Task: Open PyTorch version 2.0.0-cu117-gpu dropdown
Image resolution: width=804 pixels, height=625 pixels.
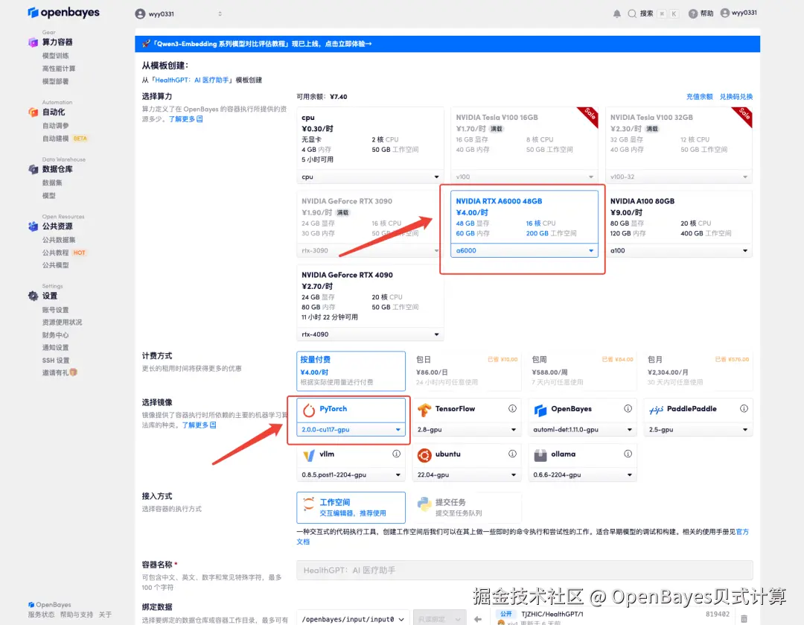Action: click(x=351, y=430)
